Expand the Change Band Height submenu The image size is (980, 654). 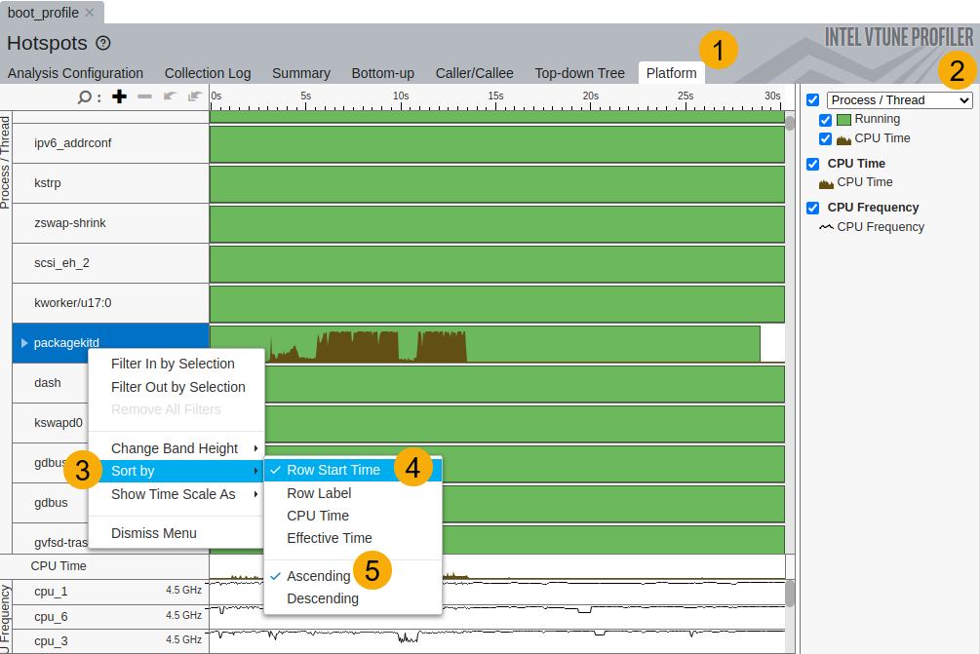(x=176, y=448)
